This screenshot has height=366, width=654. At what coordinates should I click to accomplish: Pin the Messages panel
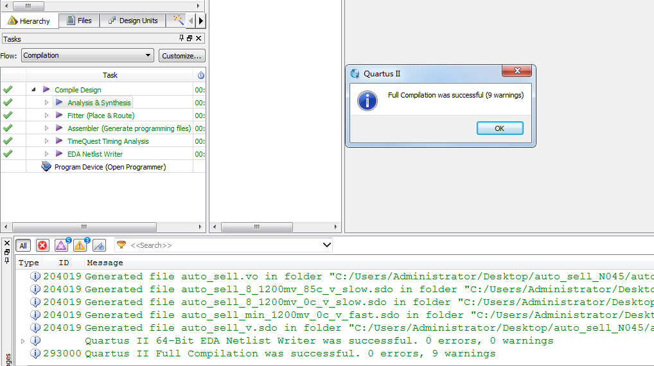click(x=7, y=261)
